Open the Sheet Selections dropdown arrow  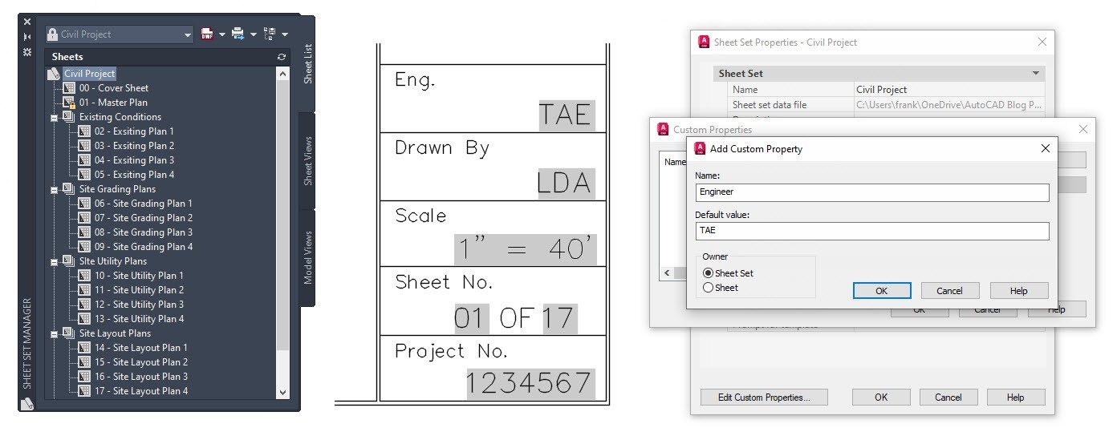285,34
